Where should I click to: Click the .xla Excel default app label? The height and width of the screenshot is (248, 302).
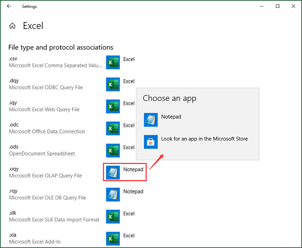click(x=129, y=236)
